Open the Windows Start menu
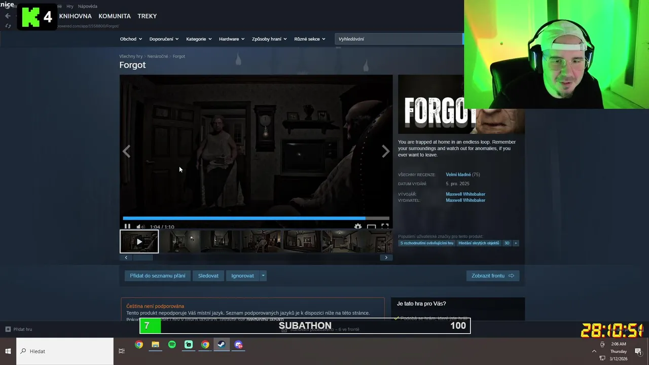This screenshot has height=365, width=649. [8, 351]
